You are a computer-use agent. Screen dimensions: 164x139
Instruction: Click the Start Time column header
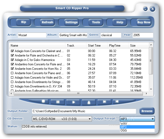tap(97, 46)
